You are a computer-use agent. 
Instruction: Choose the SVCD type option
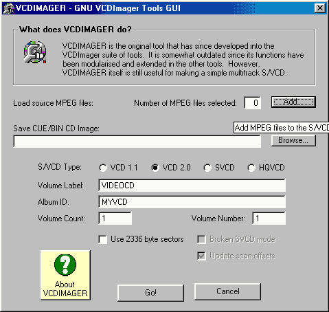point(207,168)
